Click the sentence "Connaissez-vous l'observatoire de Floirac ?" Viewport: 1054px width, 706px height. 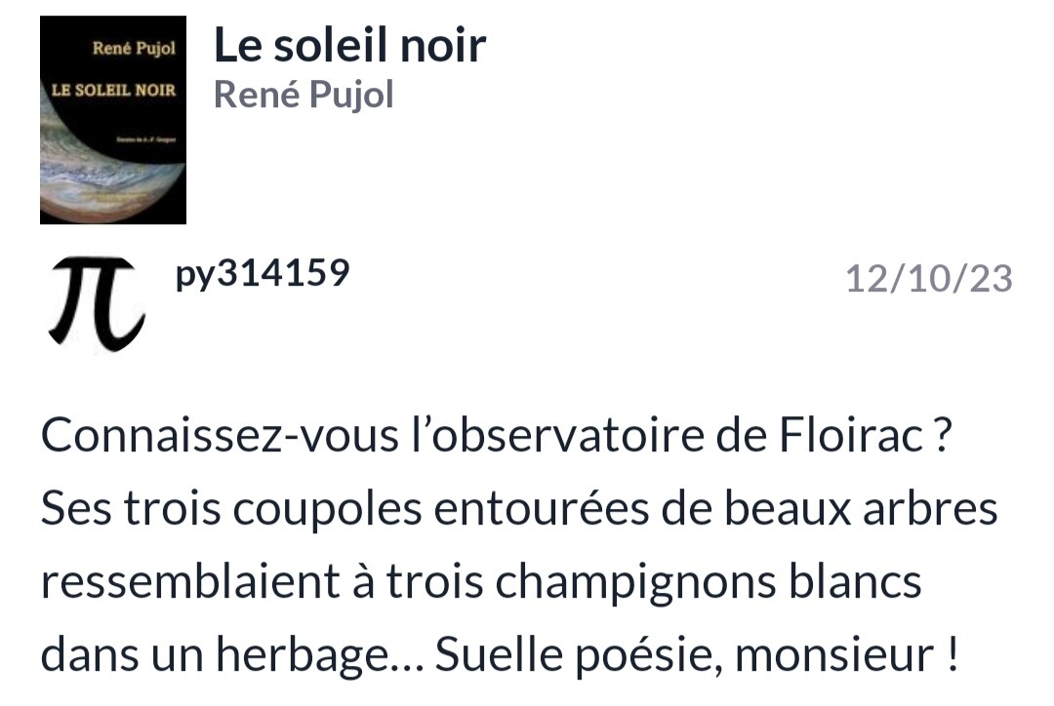point(496,437)
